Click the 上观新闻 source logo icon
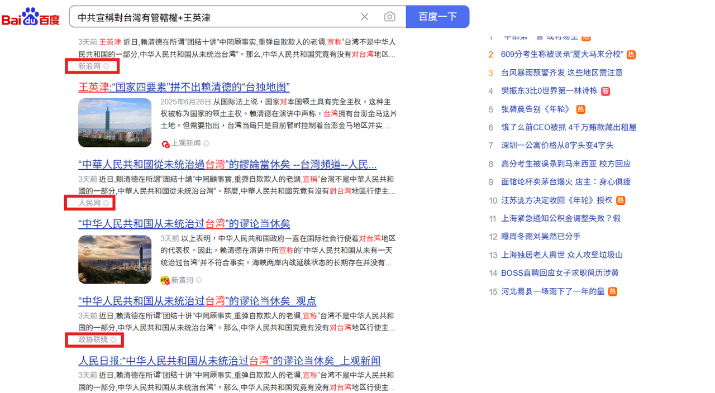 [165, 143]
